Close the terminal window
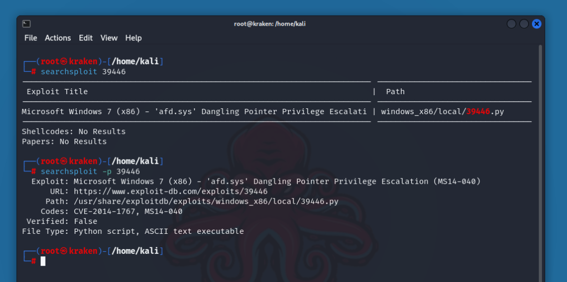This screenshot has width=567, height=282. tap(537, 24)
